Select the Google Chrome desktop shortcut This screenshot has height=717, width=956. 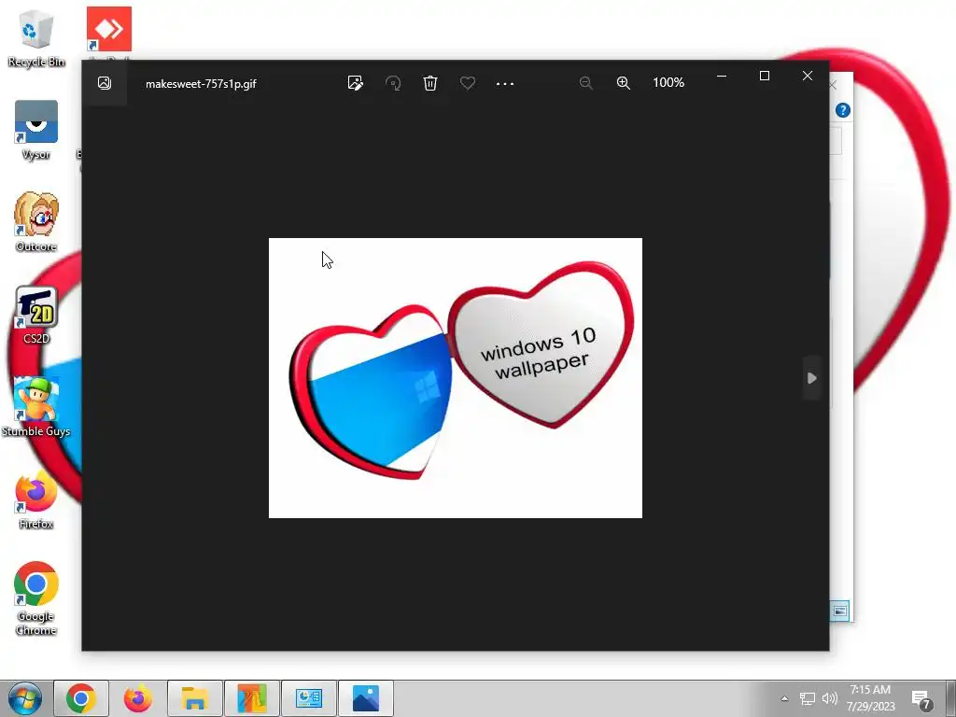pyautogui.click(x=36, y=598)
